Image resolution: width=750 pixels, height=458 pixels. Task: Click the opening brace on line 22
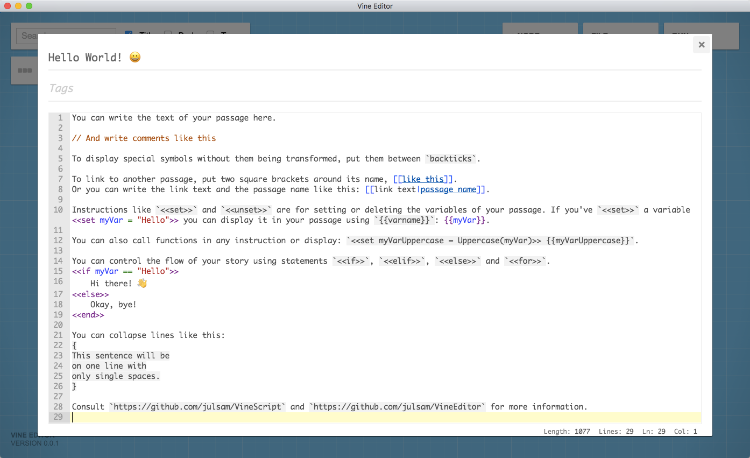[x=74, y=346]
